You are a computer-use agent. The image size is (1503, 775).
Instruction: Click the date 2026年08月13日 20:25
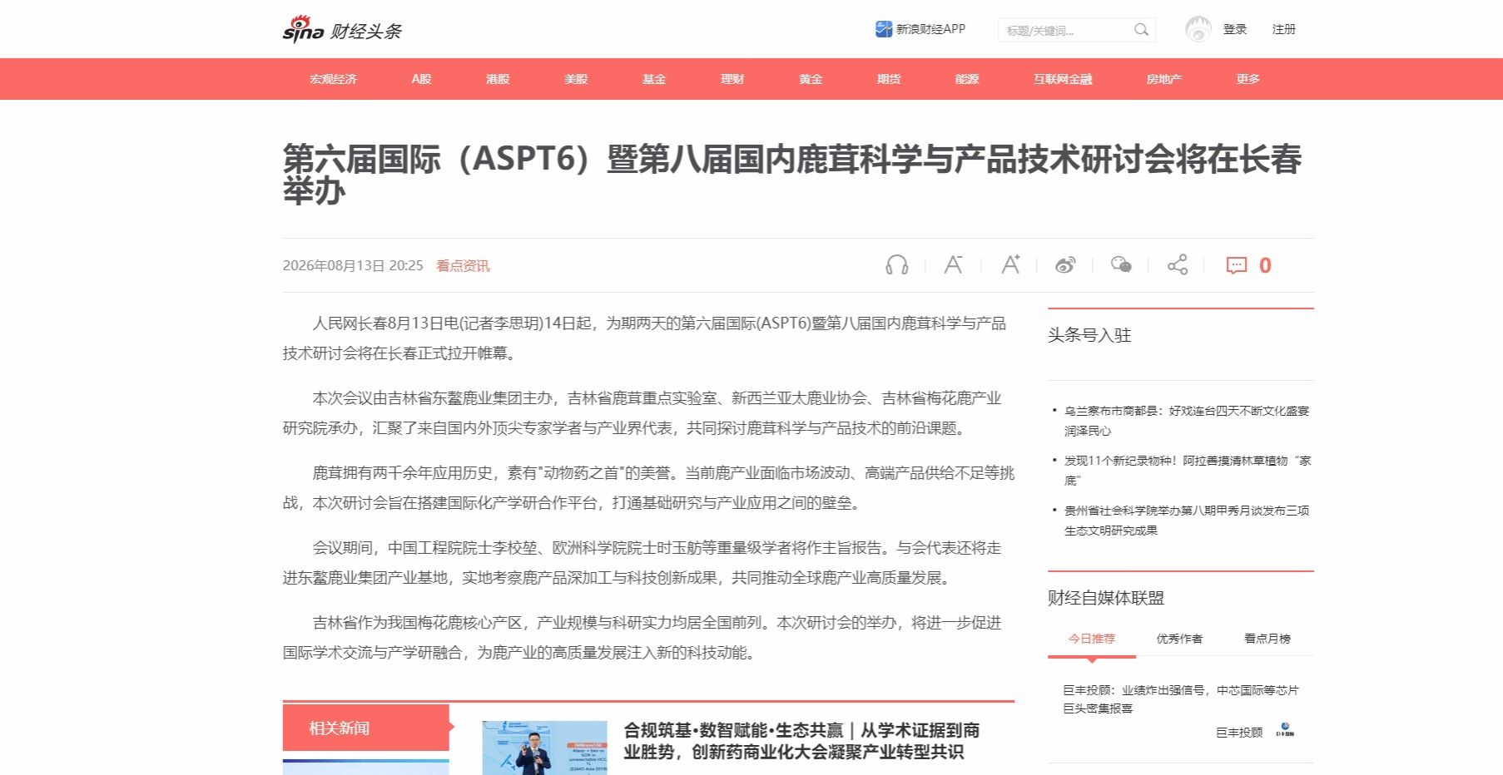(353, 266)
